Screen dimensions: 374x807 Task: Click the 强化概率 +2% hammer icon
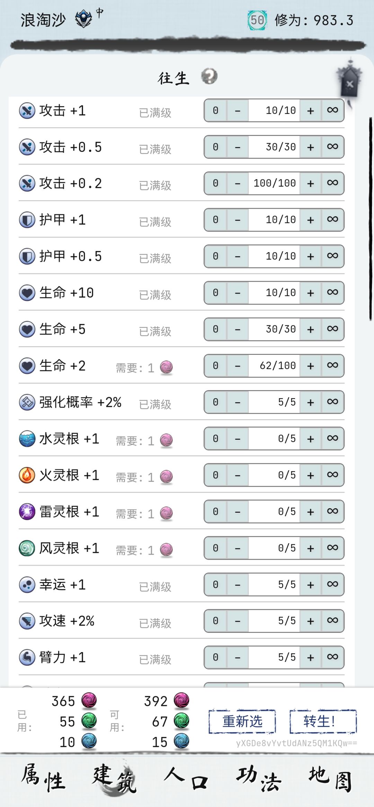tap(27, 402)
